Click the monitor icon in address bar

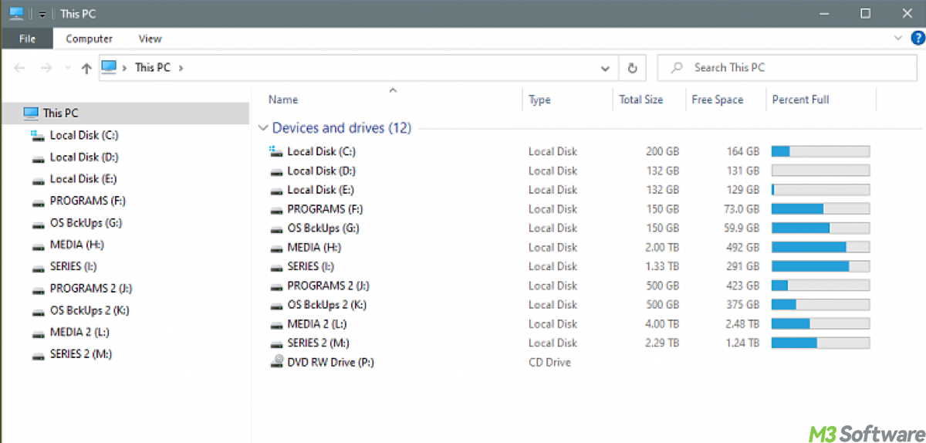(x=109, y=67)
